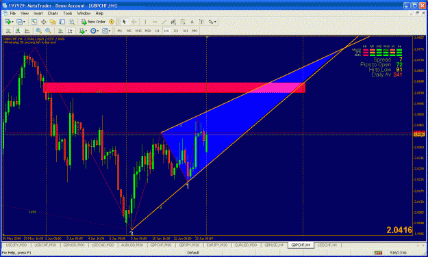Select the Crosshair tool

pyautogui.click(x=134, y=22)
